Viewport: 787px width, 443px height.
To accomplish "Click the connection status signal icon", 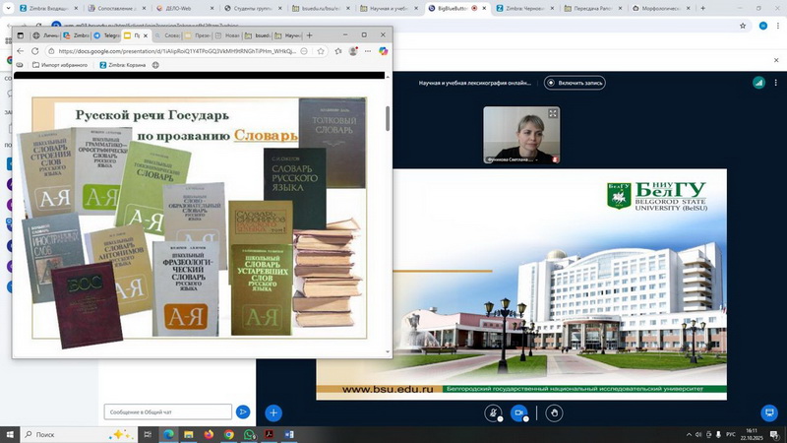I will pos(758,84).
